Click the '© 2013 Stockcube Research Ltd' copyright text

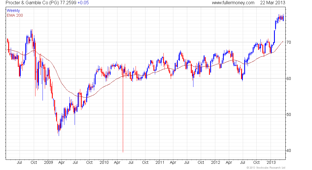[266, 168]
